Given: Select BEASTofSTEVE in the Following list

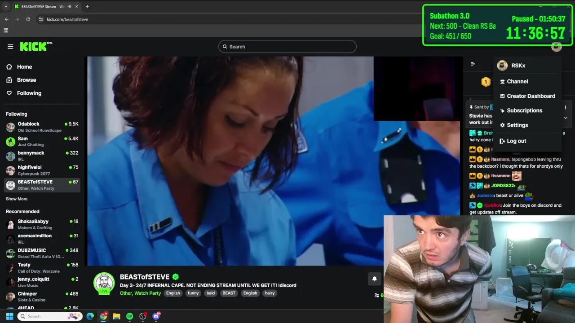Looking at the screenshot, I should [42, 185].
